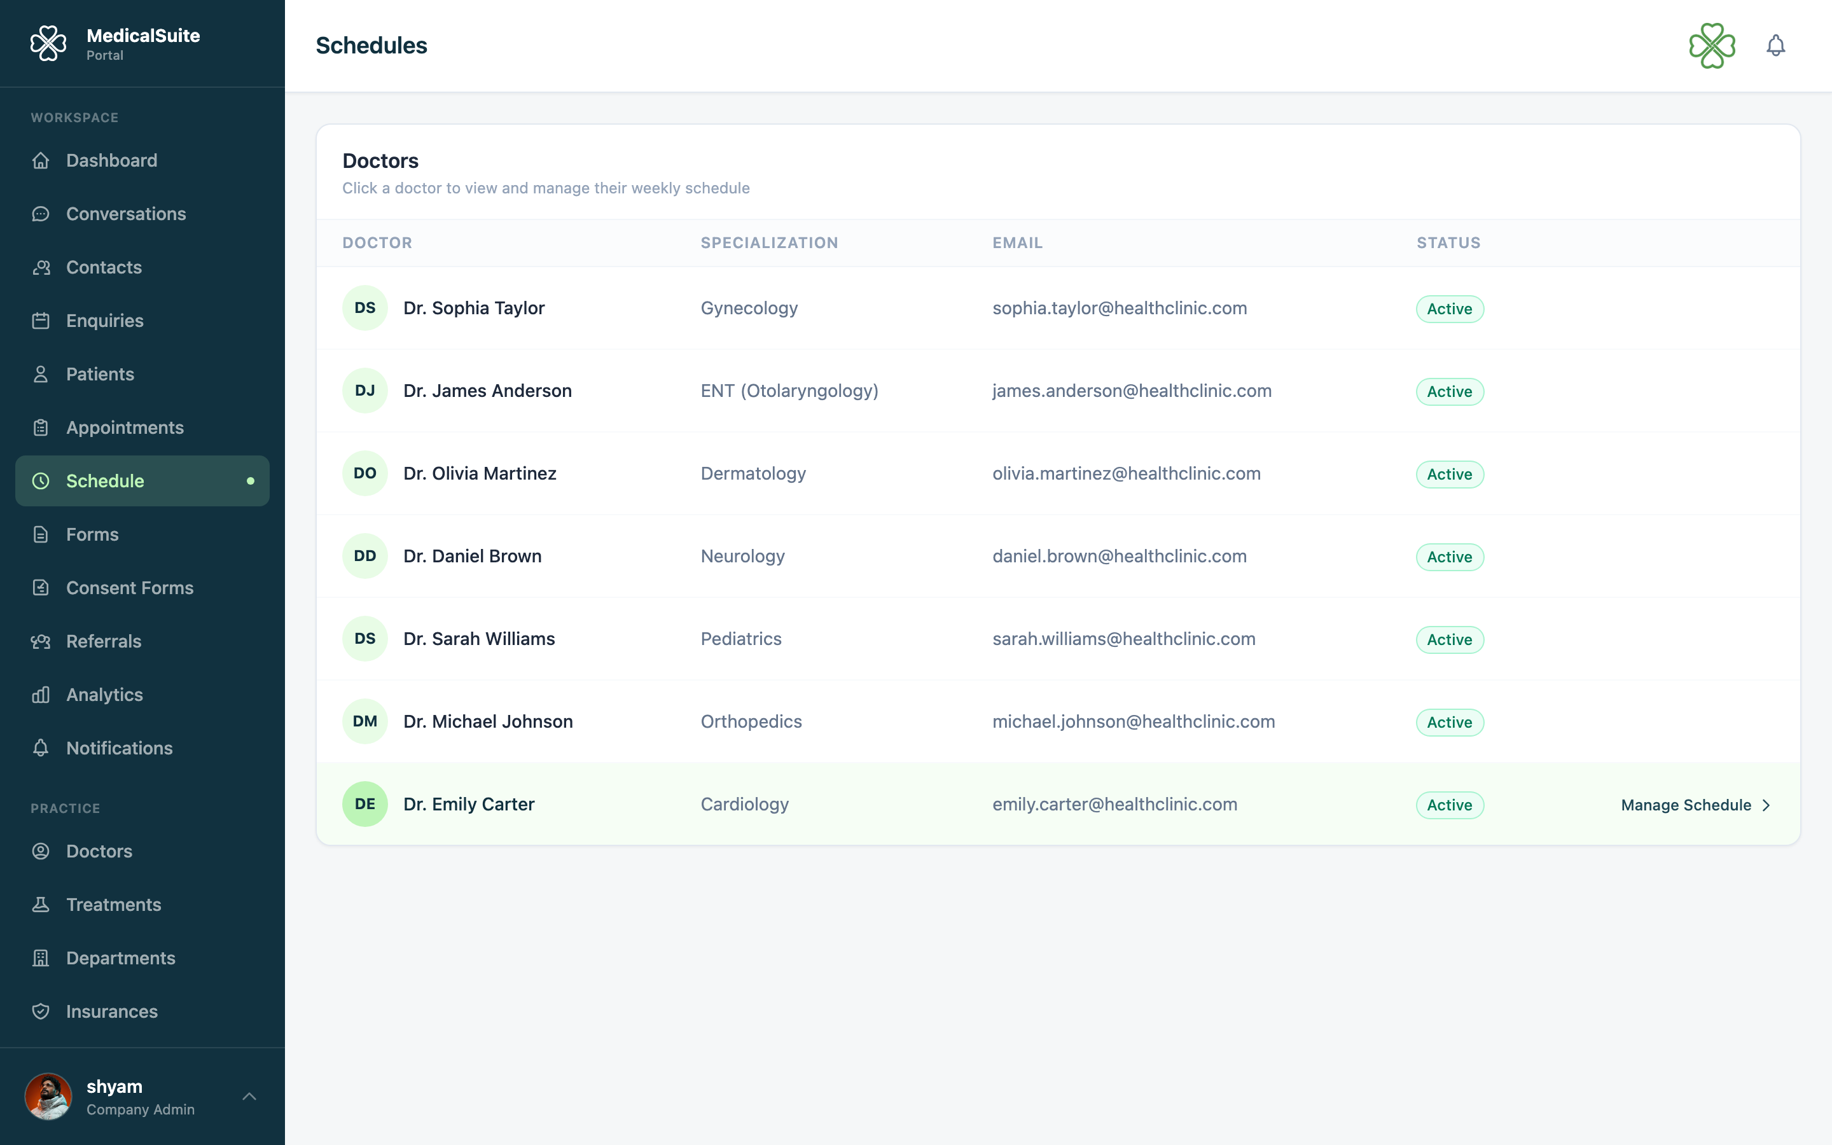Open Dr. Sophia Taylor's schedule row
The height and width of the screenshot is (1145, 1832).
1058,309
